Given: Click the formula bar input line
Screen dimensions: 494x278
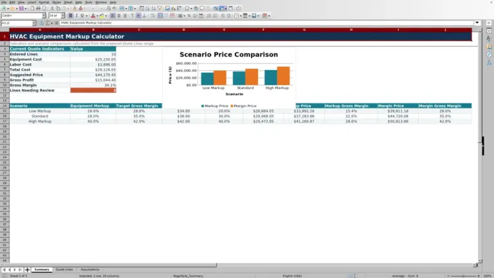Looking at the screenshot, I should [266, 23].
